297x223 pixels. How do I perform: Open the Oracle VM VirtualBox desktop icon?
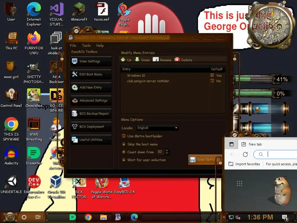click(x=57, y=187)
